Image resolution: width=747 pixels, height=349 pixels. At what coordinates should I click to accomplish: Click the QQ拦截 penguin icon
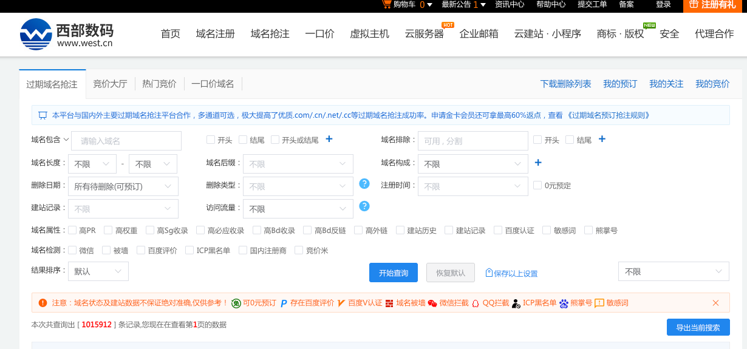pyautogui.click(x=476, y=303)
